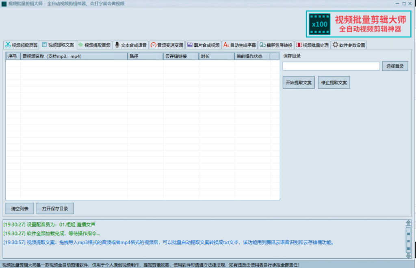Click the microphone icon on 文本合成语音 tab
Screen dimensions: 416x268
point(117,45)
